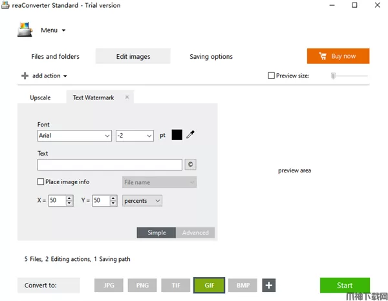This screenshot has height=301, width=388.
Task: Switch to the Upscale tab
Action: (40, 98)
